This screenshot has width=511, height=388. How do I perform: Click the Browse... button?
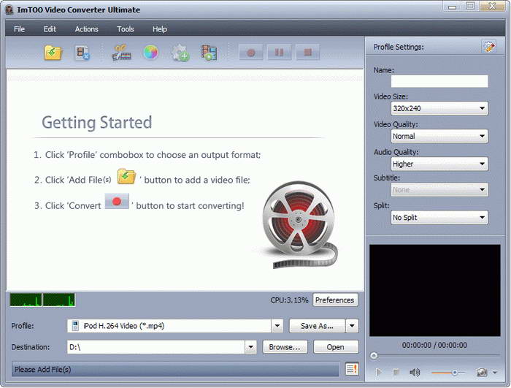tap(285, 347)
